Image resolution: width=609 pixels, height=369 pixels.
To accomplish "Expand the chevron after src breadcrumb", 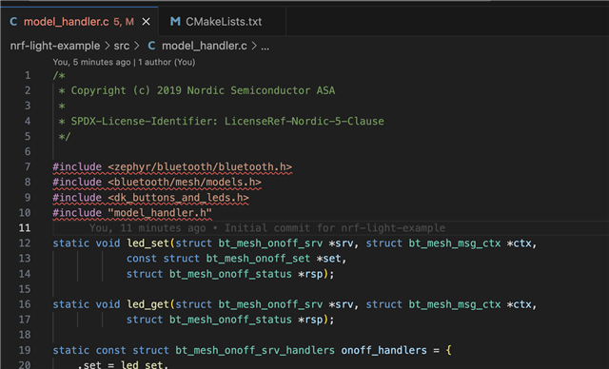I will tap(137, 46).
